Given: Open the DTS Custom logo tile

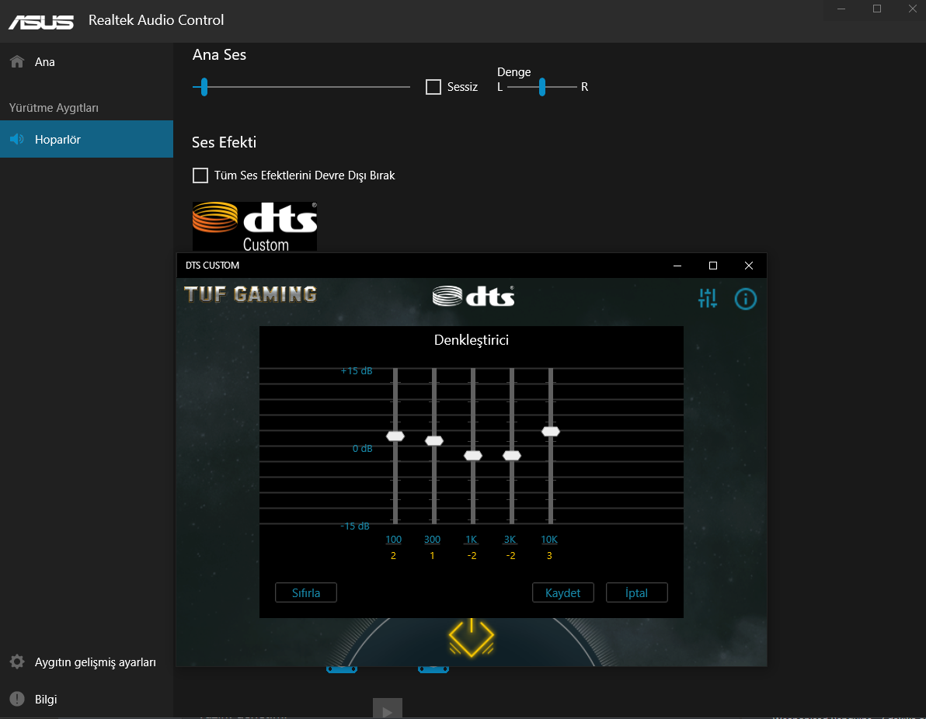Looking at the screenshot, I should 255,227.
